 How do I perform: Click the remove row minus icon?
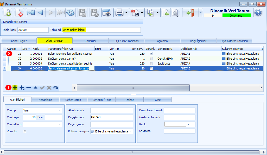[29, 88]
